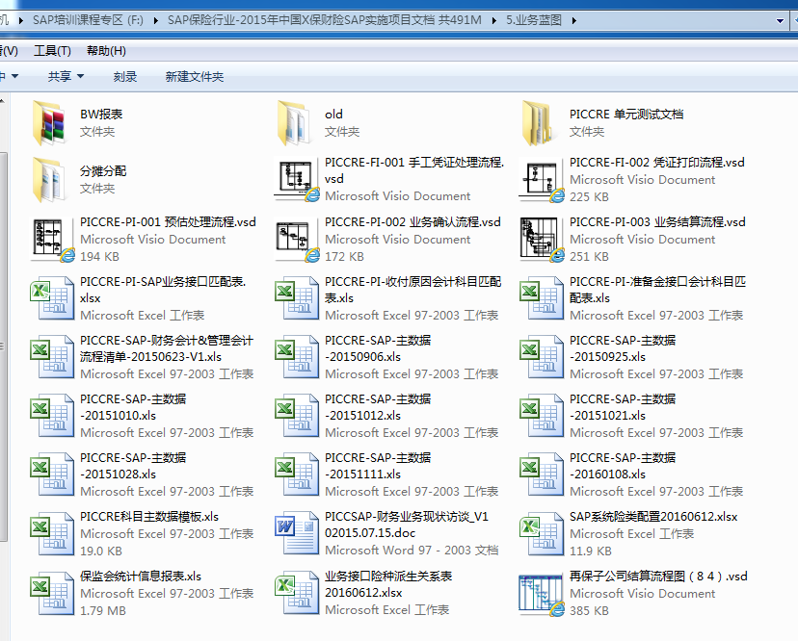Image resolution: width=798 pixels, height=641 pixels.
Task: Select 保监会统计信息报表.xls Excel icon
Action: click(x=52, y=593)
